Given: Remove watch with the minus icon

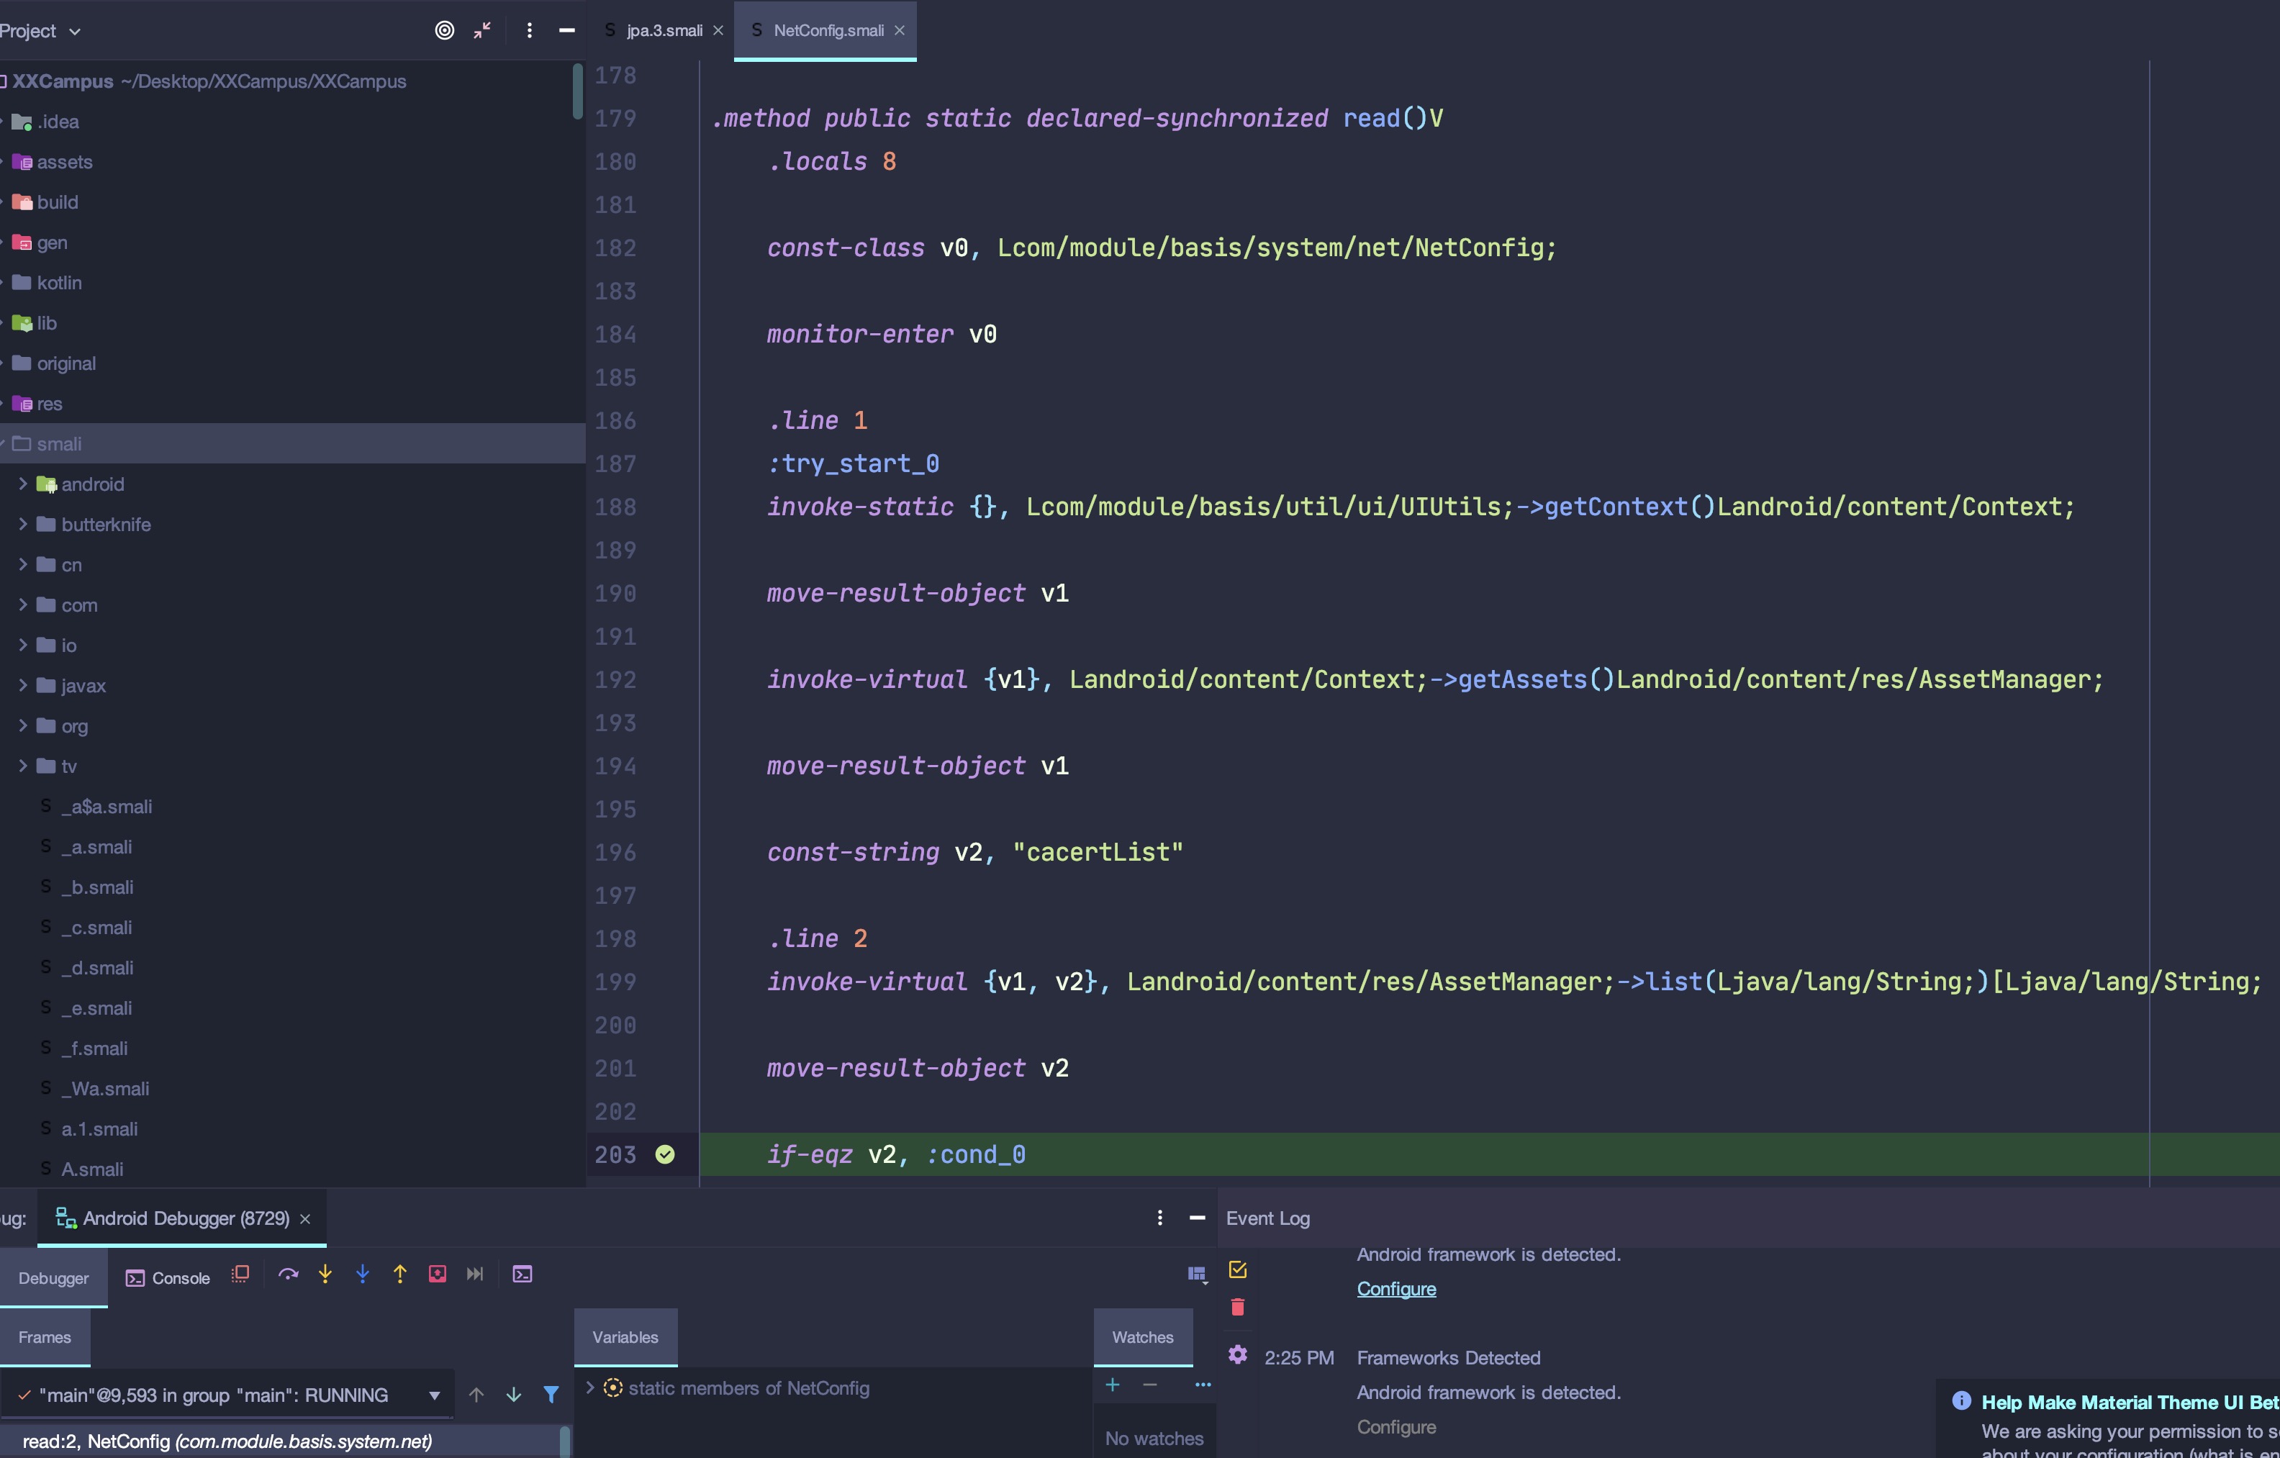Looking at the screenshot, I should [x=1149, y=1385].
